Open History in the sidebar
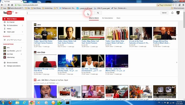 coord(9,29)
